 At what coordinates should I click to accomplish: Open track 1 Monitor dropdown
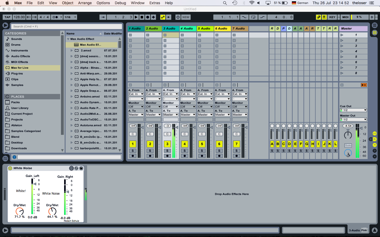point(136,107)
